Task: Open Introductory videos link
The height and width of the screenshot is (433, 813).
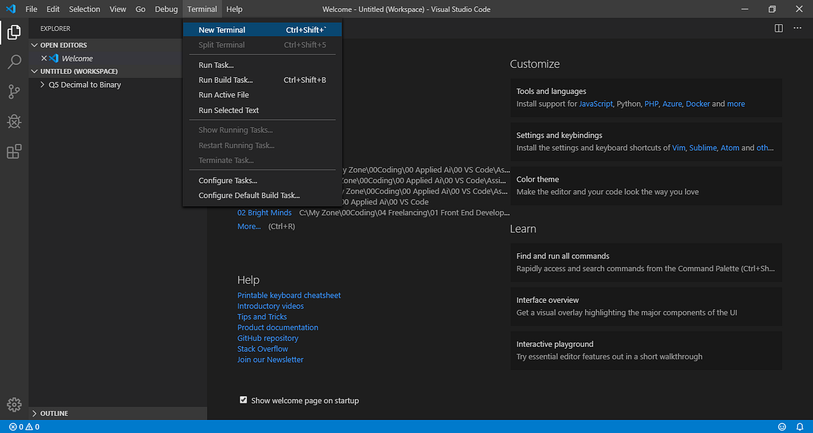Action: coord(271,306)
